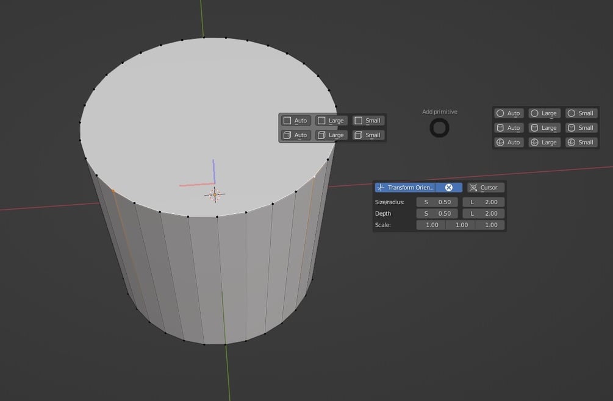Screen dimensions: 613x401
Task: Edit the middle Scale value field
Action: pyautogui.click(x=461, y=225)
